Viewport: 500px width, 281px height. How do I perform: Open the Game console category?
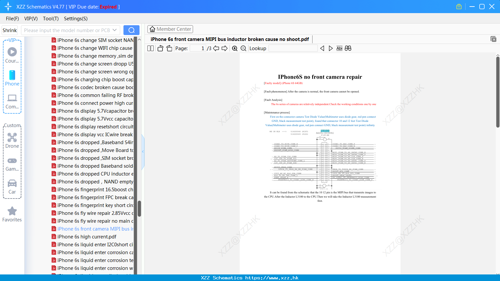pyautogui.click(x=12, y=164)
